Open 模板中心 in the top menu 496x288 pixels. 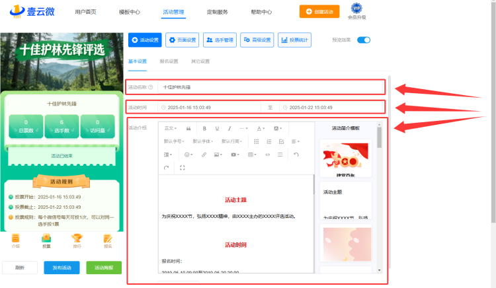130,12
